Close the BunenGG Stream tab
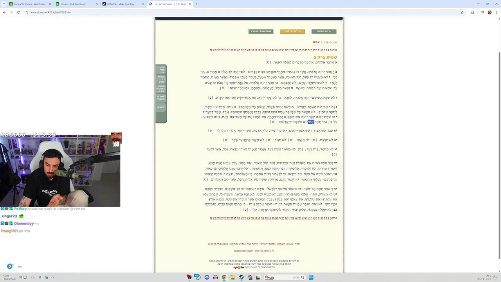 (50, 4)
